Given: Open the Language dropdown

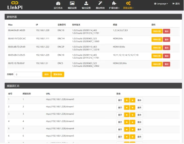Looking at the screenshot, I should [161, 4].
